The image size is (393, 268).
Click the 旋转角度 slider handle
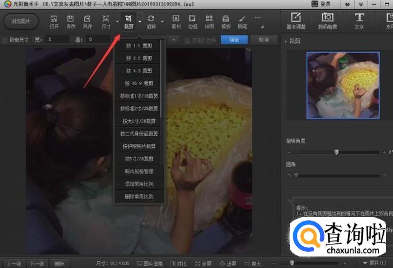point(337,152)
